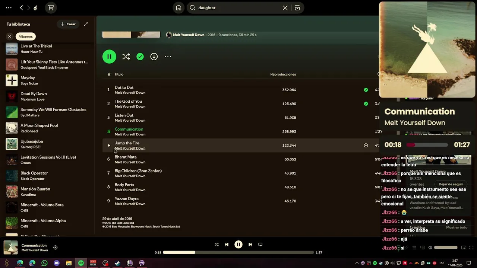Adjust the Spotify volume slider
477x268 pixels.
446,248
